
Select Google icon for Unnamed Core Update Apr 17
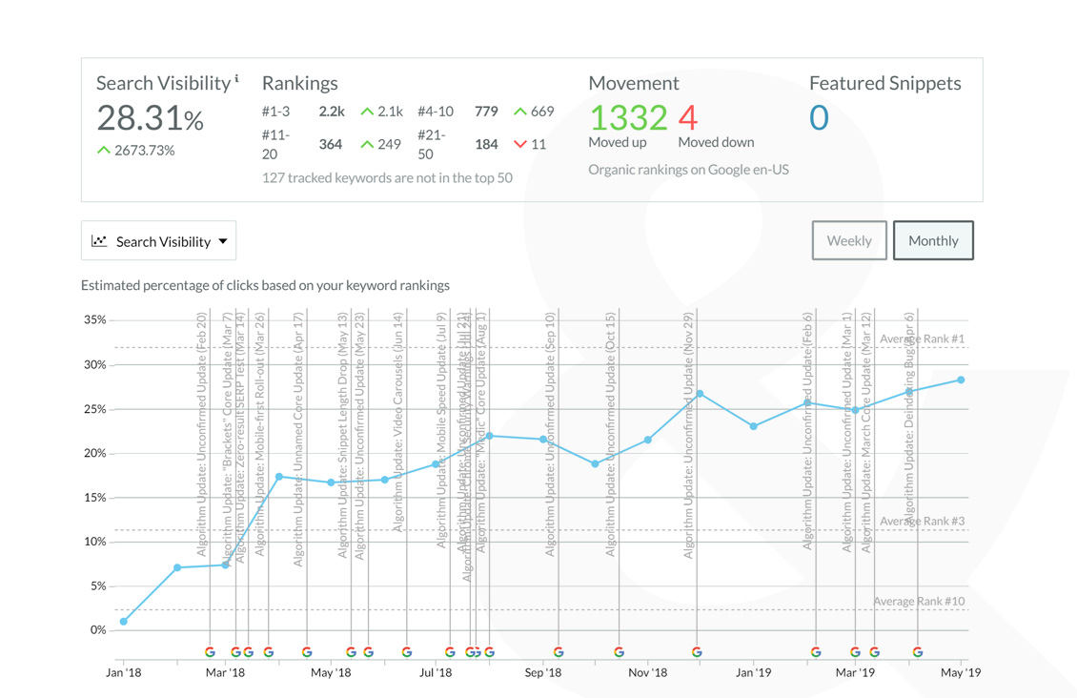(x=307, y=652)
